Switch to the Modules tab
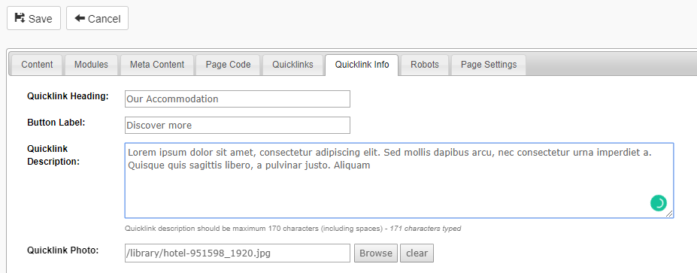Image resolution: width=697 pixels, height=273 pixels. point(91,65)
